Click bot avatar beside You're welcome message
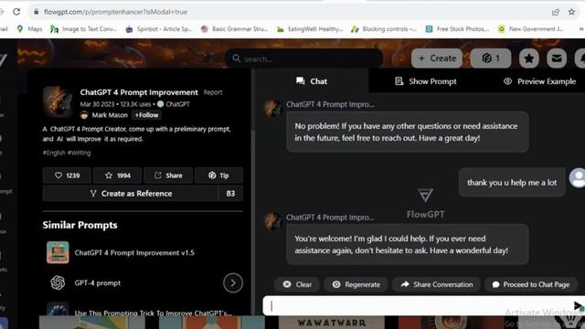The width and height of the screenshot is (585, 329). tap(272, 221)
